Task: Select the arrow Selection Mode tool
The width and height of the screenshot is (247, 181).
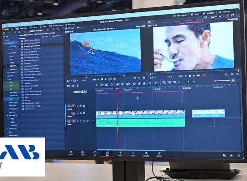Action: coord(97,85)
